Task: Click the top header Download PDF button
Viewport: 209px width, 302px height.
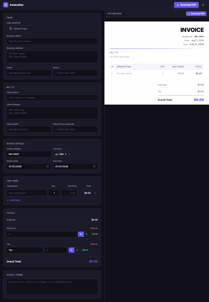Action: (x=186, y=5)
